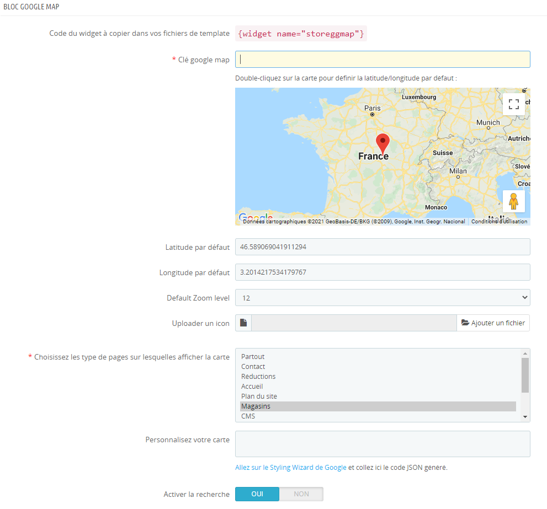Toggle fullscreen view on the map
The width and height of the screenshot is (547, 509).
coord(513,104)
